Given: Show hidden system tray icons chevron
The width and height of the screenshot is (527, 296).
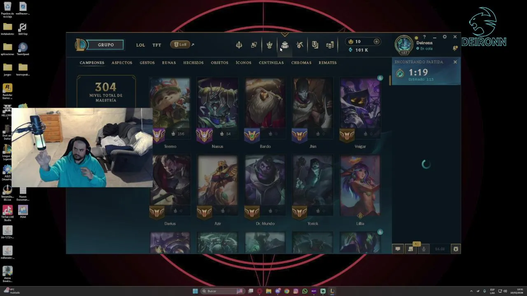Looking at the screenshot, I should point(471,291).
